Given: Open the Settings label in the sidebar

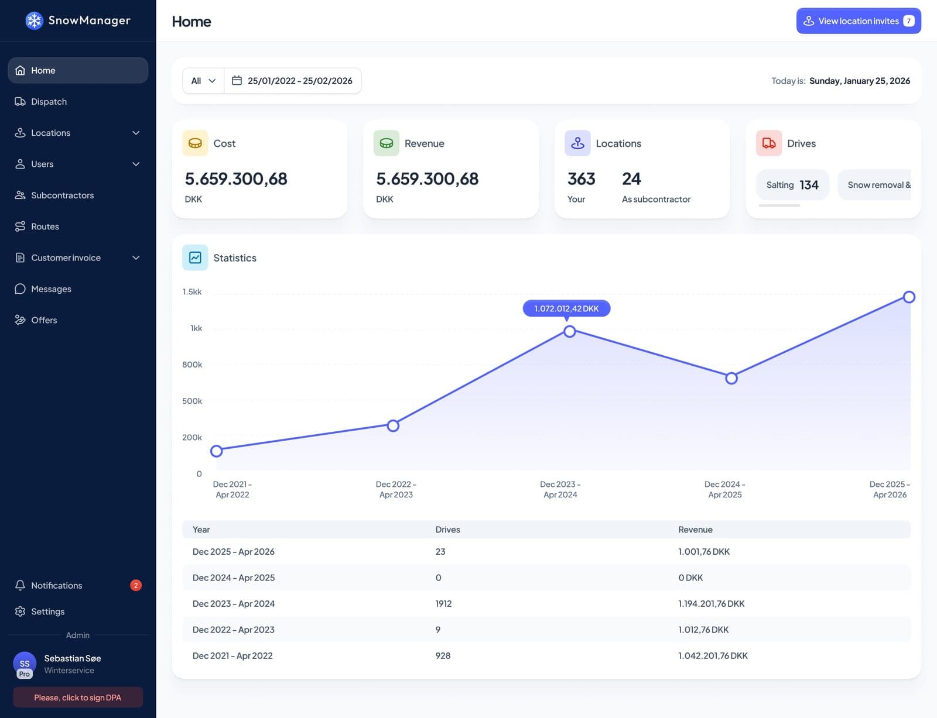Looking at the screenshot, I should point(47,611).
